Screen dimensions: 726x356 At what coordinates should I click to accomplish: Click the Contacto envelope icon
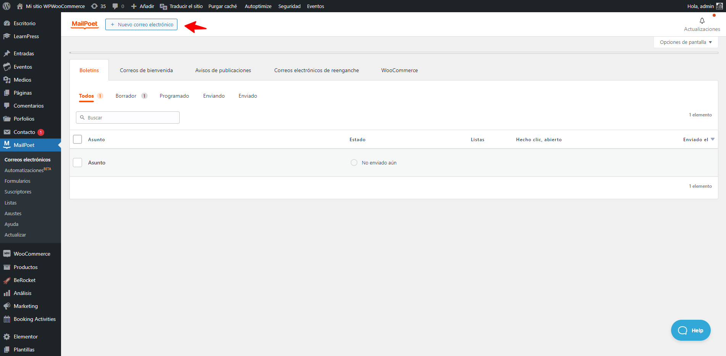point(7,132)
